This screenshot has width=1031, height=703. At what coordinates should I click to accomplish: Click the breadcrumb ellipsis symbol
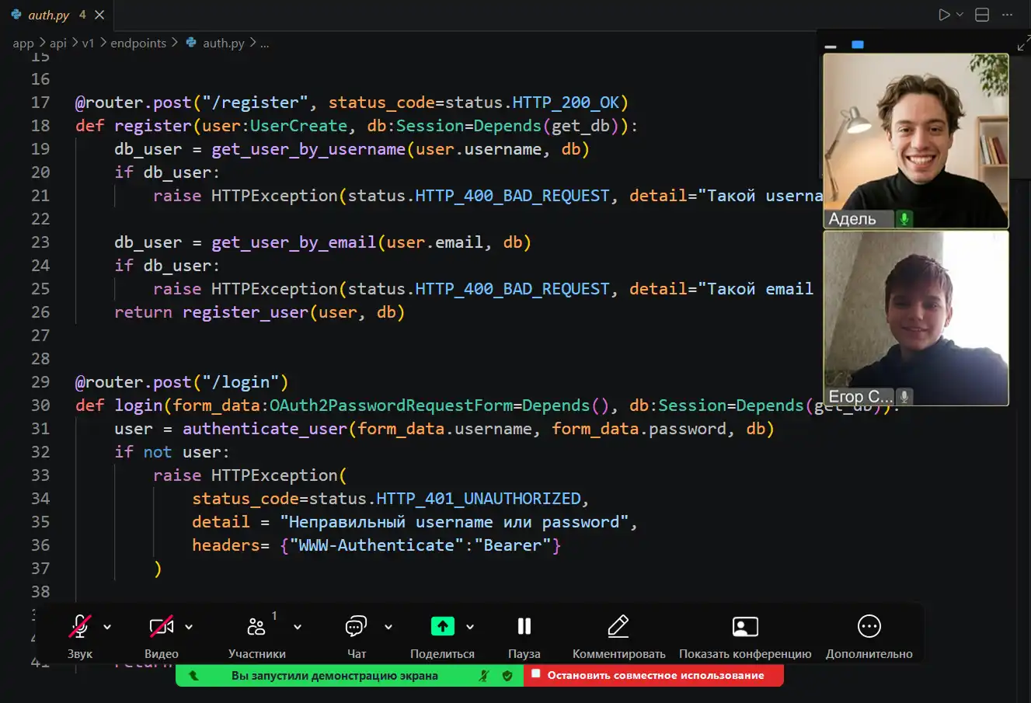click(x=265, y=44)
